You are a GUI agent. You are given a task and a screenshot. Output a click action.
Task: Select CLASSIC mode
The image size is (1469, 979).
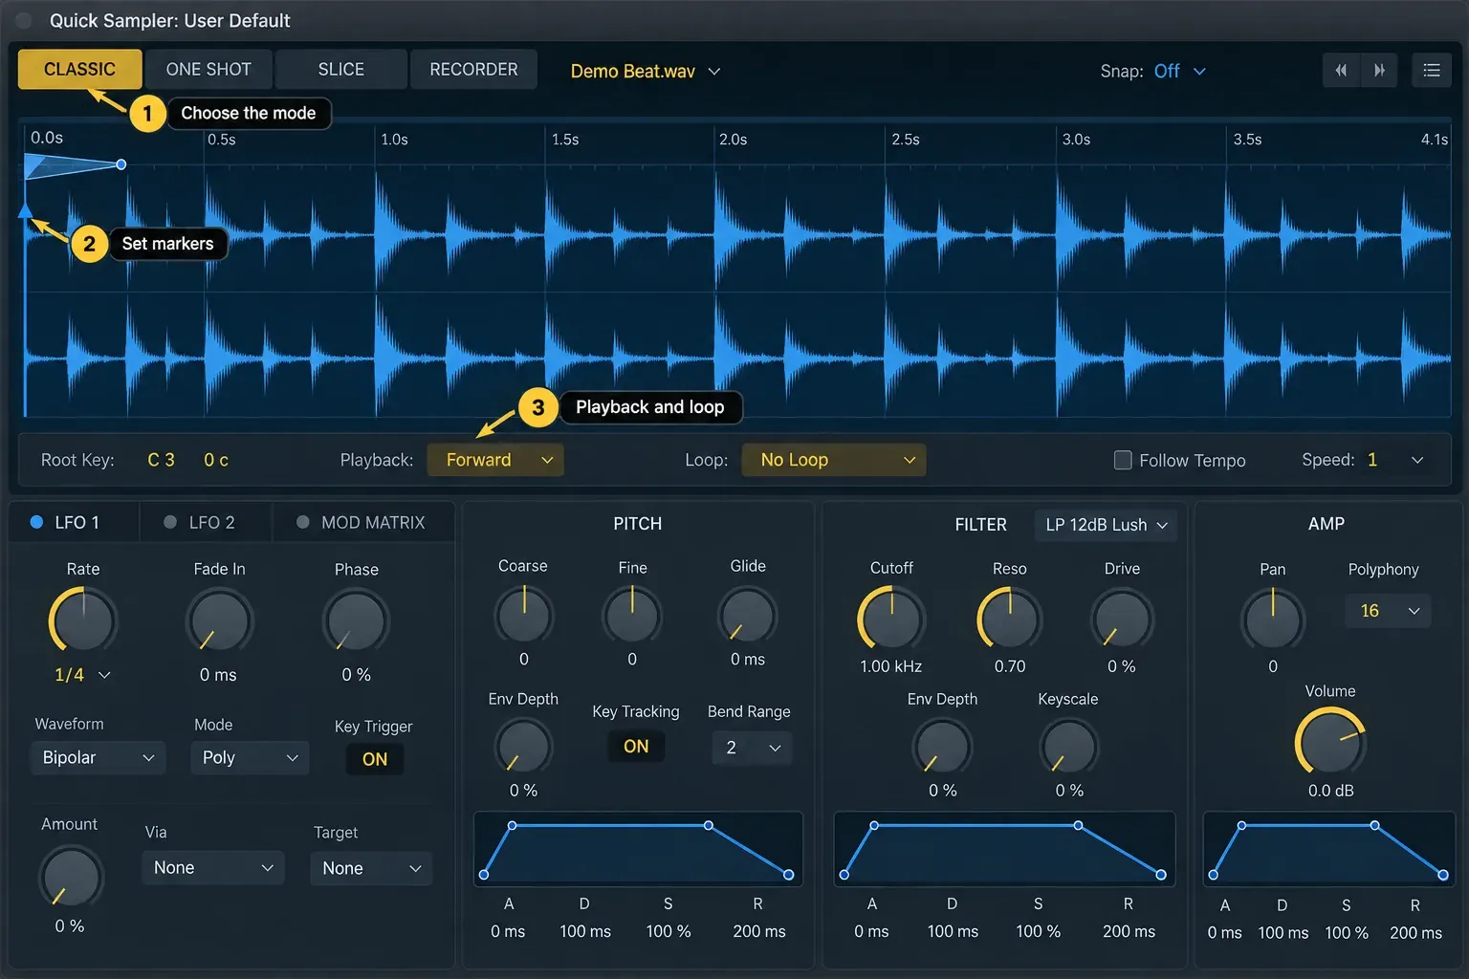click(79, 69)
